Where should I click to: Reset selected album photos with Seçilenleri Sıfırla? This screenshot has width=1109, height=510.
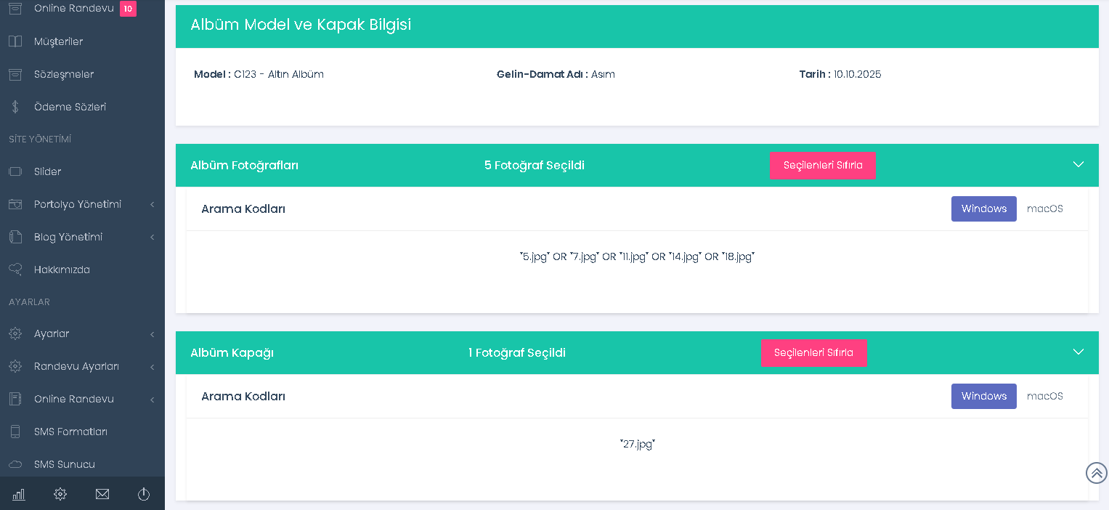tap(822, 166)
